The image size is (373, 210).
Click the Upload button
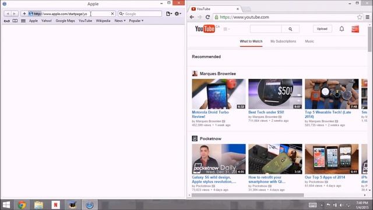tap(322, 29)
